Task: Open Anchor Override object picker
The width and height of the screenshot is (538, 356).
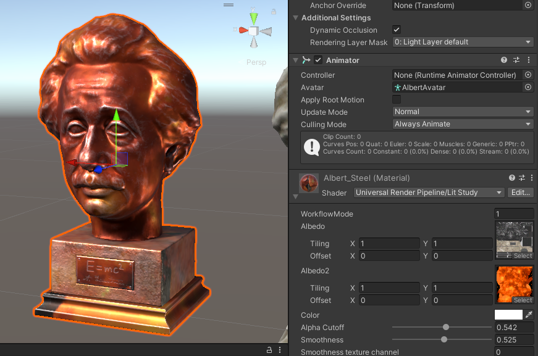Action: point(528,5)
